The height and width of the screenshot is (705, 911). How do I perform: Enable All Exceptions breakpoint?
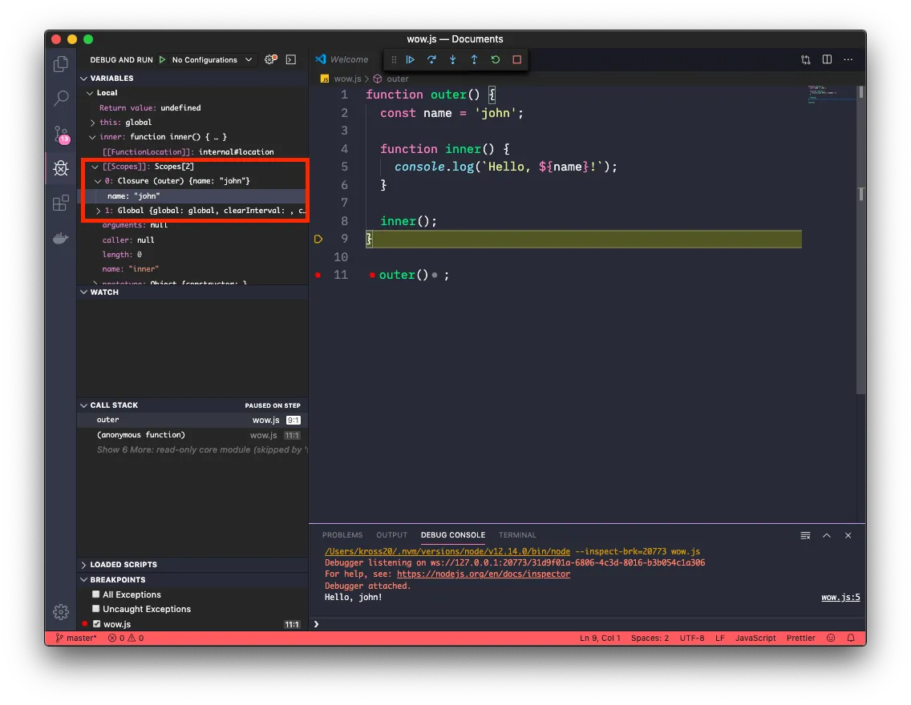click(96, 594)
